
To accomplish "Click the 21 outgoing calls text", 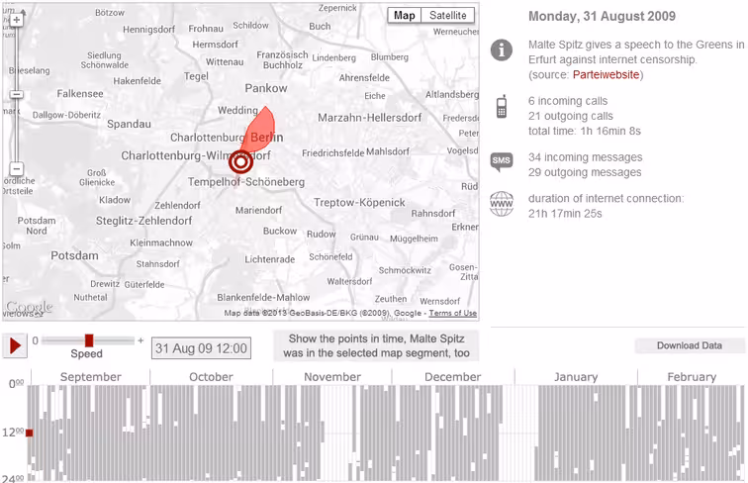I will pyautogui.click(x=571, y=116).
